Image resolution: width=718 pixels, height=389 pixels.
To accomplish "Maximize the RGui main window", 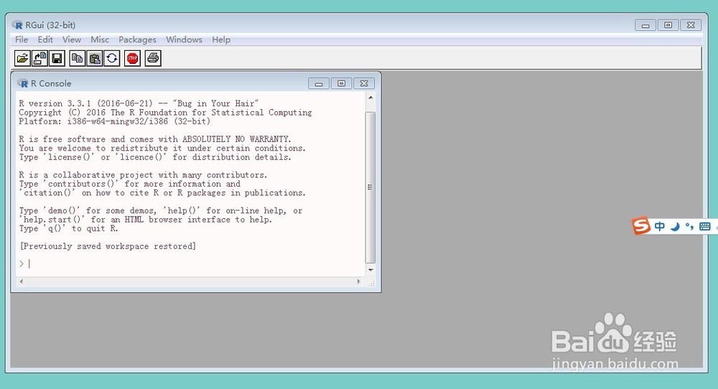I will [x=668, y=25].
